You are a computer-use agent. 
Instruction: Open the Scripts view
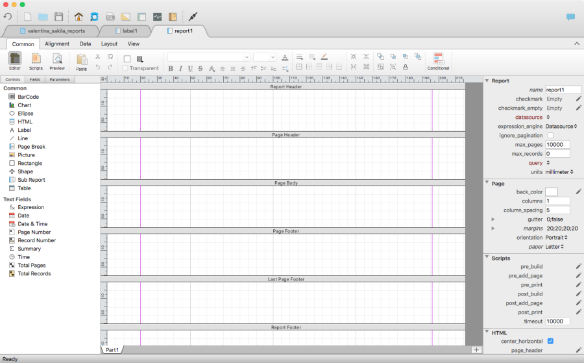click(x=36, y=62)
